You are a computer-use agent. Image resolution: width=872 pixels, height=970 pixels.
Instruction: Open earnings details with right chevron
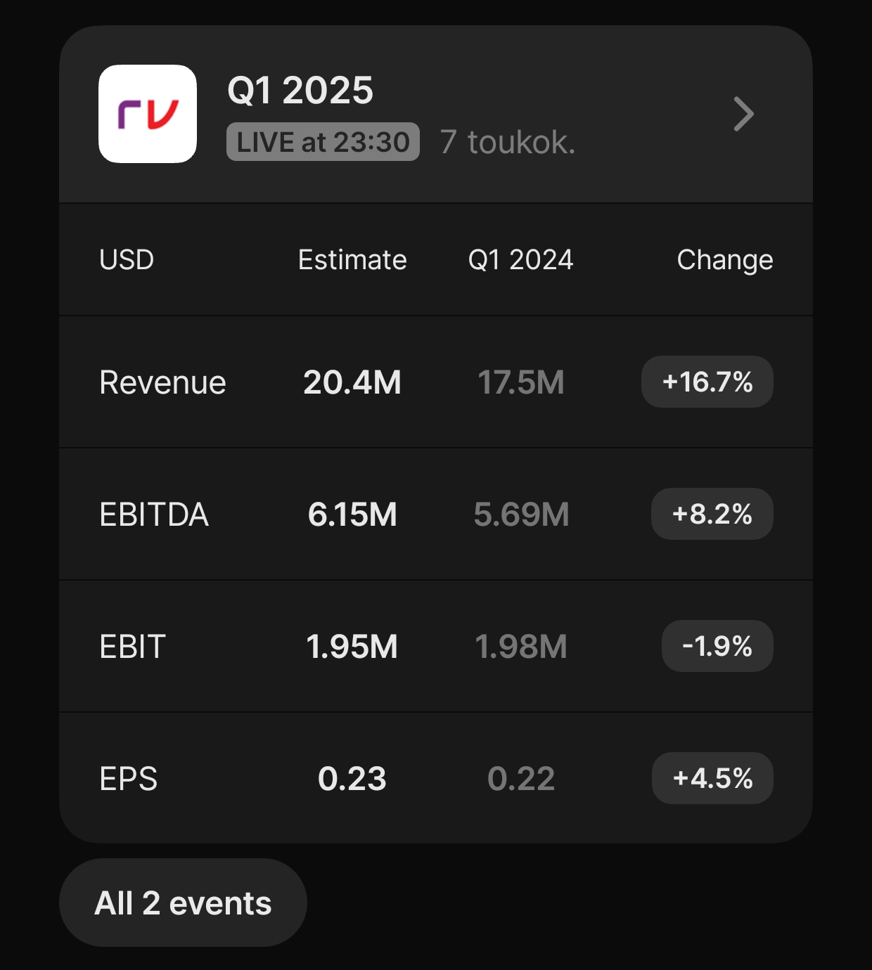pyautogui.click(x=743, y=114)
